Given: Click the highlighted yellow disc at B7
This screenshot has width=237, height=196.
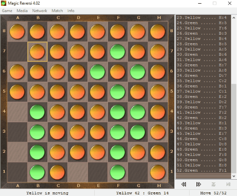Looking at the screenshot, I should pyautogui.click(x=37, y=52).
